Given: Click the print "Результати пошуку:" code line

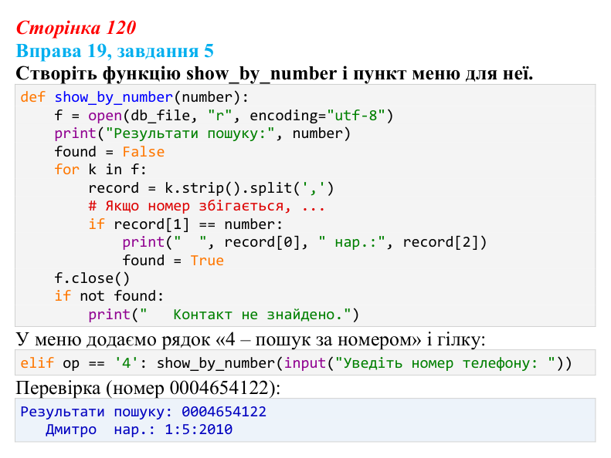Looking at the screenshot, I should coord(202,133).
